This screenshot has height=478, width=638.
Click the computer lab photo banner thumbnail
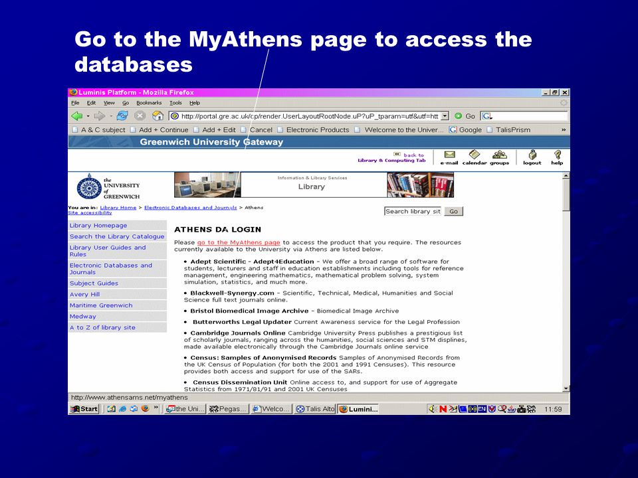(207, 185)
